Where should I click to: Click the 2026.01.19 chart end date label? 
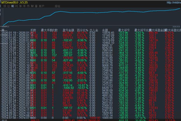pos(176,27)
